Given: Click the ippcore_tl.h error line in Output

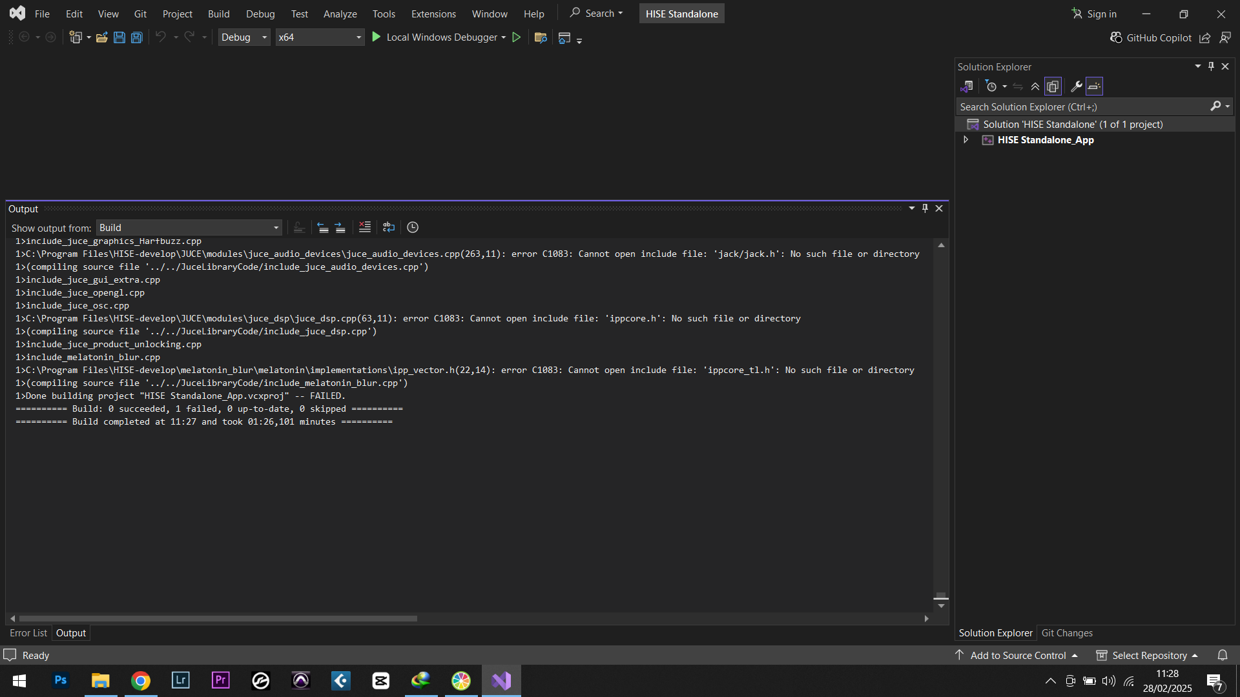Looking at the screenshot, I should [x=464, y=370].
